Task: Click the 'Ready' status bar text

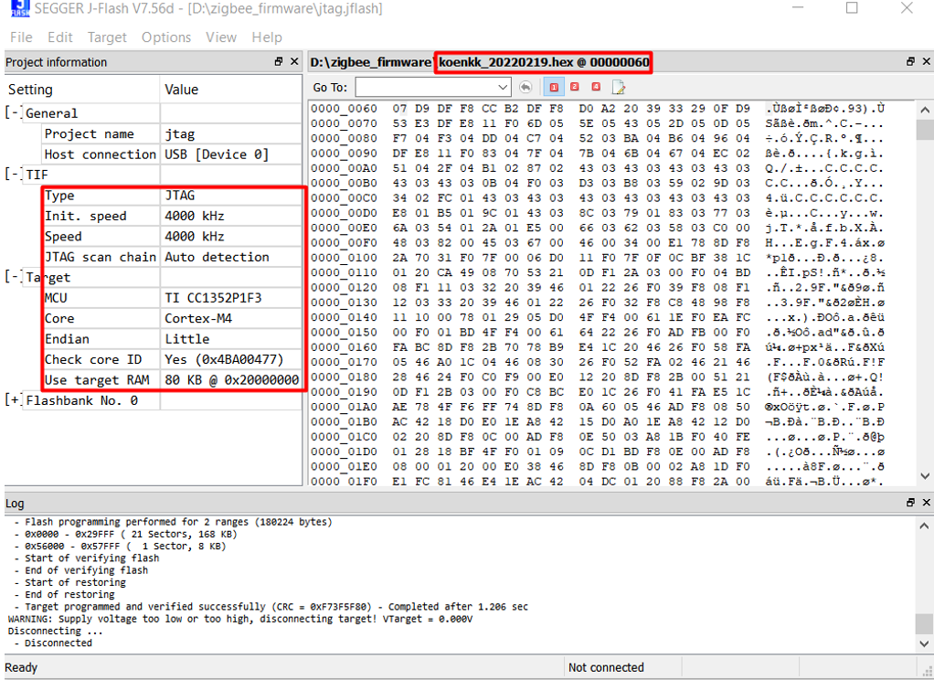Action: coord(21,667)
